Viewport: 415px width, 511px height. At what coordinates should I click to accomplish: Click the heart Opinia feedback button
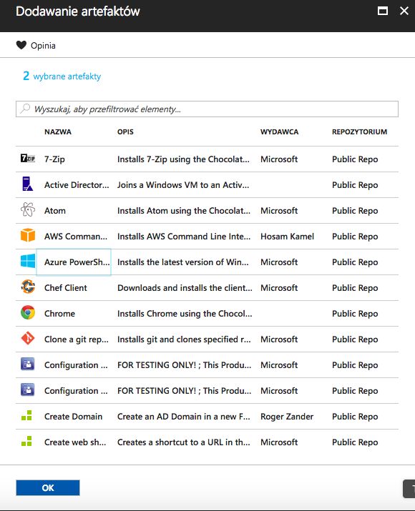(x=36, y=45)
